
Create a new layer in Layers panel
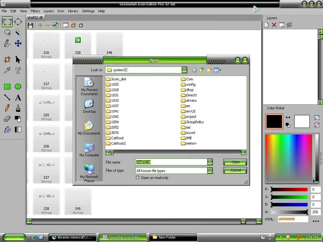tap(267, 25)
